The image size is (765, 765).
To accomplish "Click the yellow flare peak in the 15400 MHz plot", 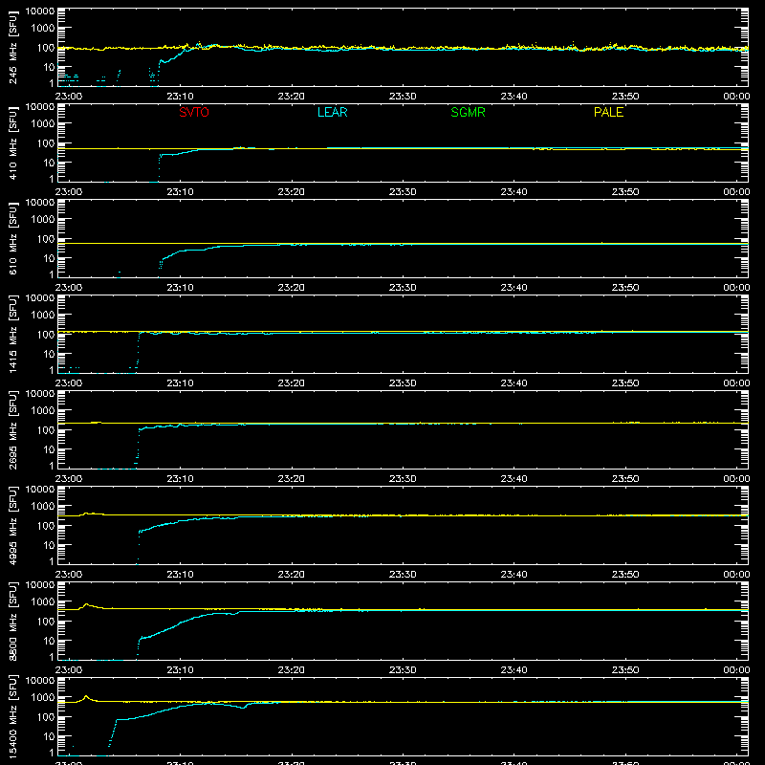I will 86,696.
